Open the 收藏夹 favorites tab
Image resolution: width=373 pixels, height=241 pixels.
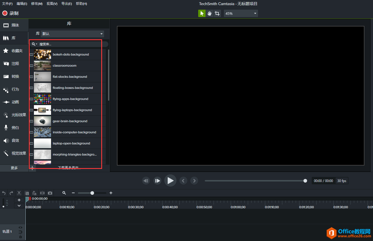tap(14, 51)
